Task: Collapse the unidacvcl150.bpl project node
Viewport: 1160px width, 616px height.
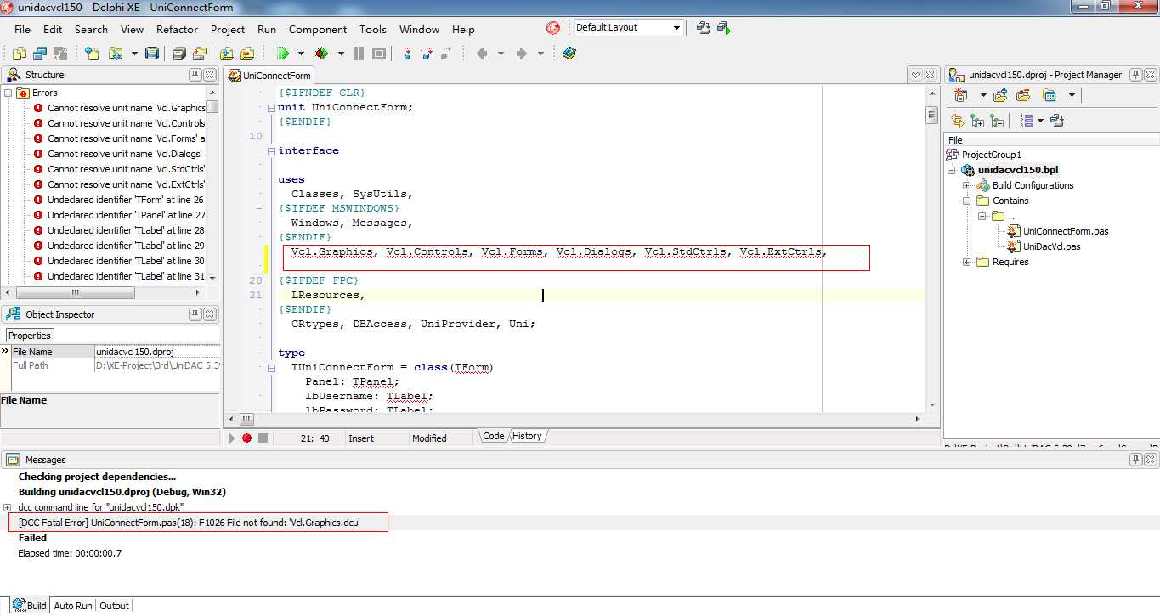Action: (x=953, y=170)
